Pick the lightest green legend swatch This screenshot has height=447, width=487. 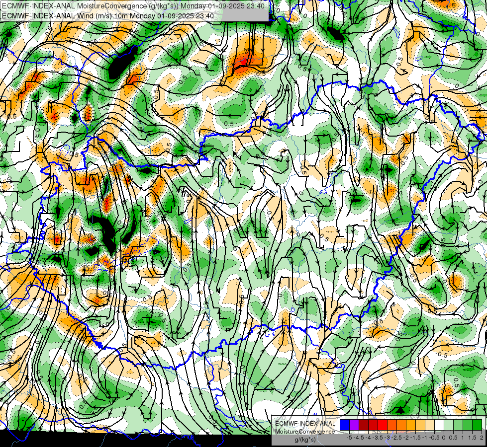(449, 425)
